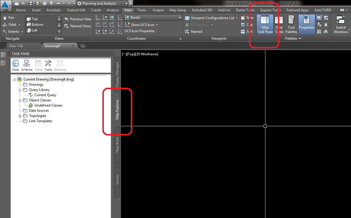Open Viewport Configurations List dropdown

211,18
